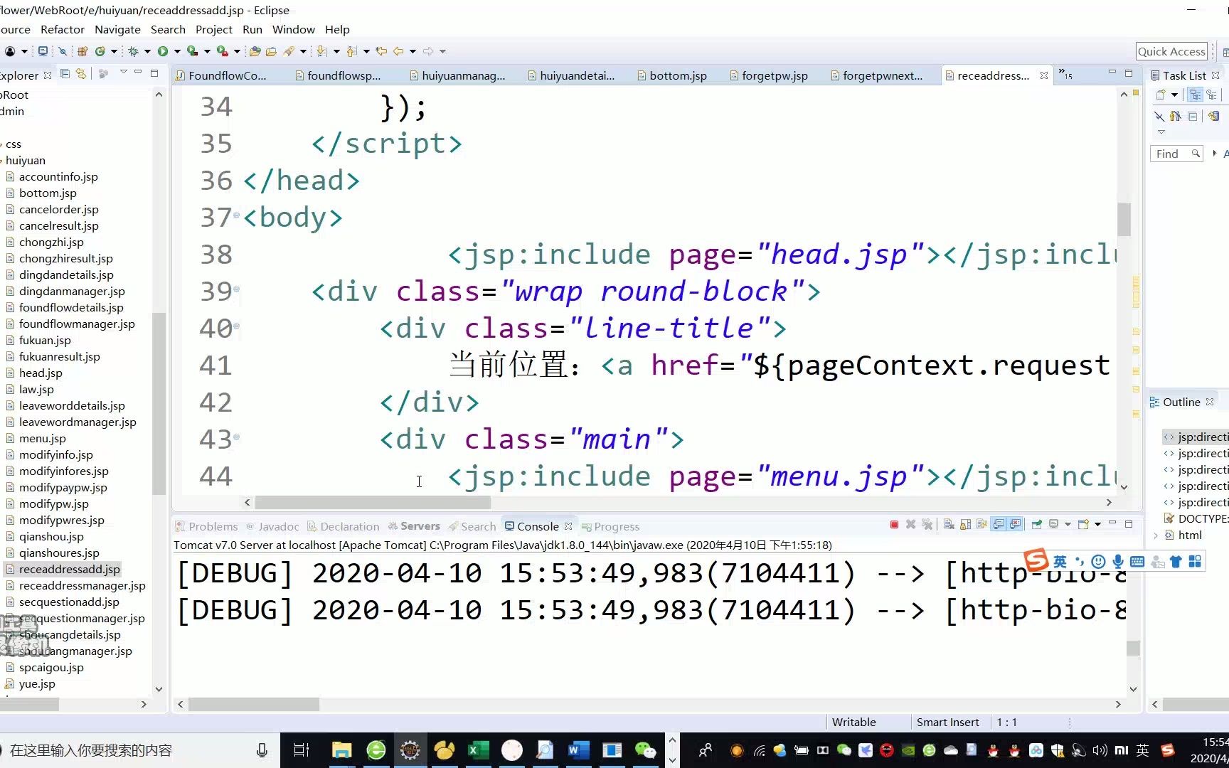Open the Project menu
This screenshot has height=768, width=1229.
(x=214, y=29)
